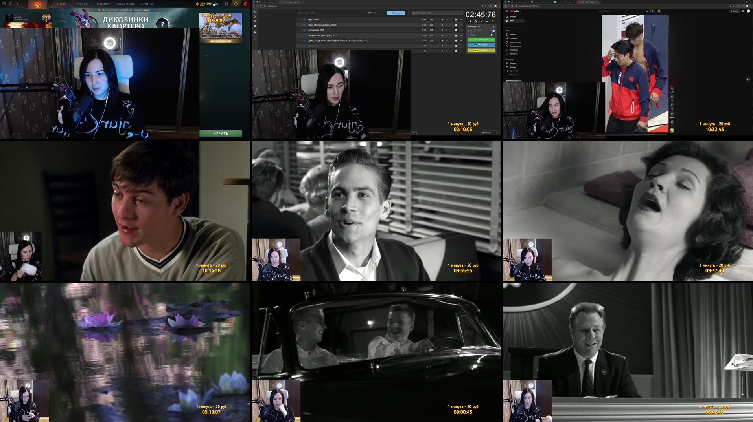
Task: Expand 'Развернуть' under YouTube subscriptions list
Action: click(514, 54)
